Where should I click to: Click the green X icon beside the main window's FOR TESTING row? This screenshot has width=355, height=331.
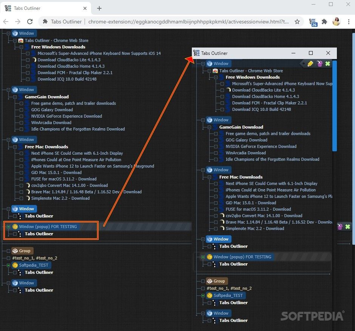pos(348,227)
